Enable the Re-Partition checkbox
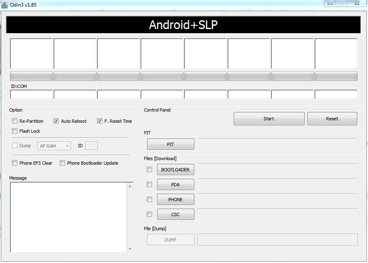368x263 pixels. 15,121
